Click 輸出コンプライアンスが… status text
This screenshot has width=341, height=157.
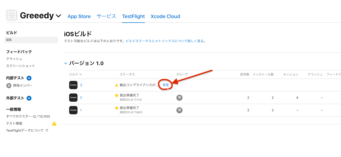click(139, 85)
